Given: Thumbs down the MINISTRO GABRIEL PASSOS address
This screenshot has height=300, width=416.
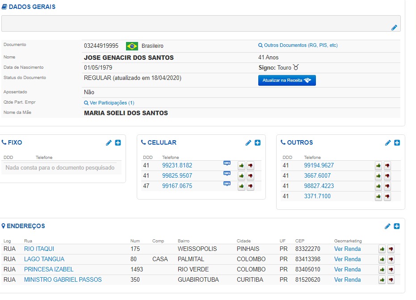Looking at the screenshot, I should [x=391, y=280].
